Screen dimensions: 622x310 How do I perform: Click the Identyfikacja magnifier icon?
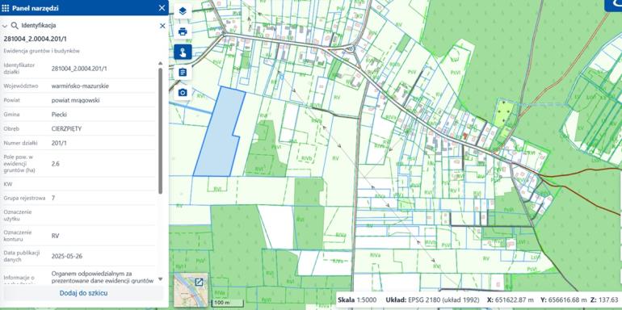point(15,26)
